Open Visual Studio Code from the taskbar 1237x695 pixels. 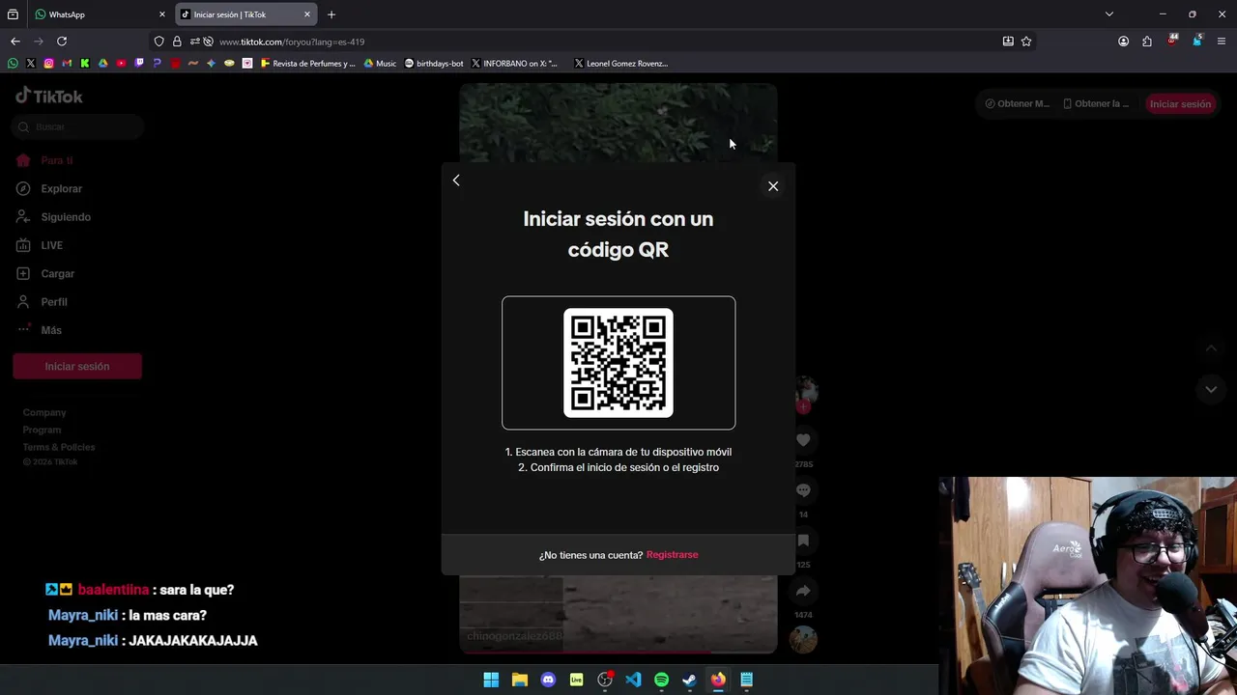(x=633, y=680)
